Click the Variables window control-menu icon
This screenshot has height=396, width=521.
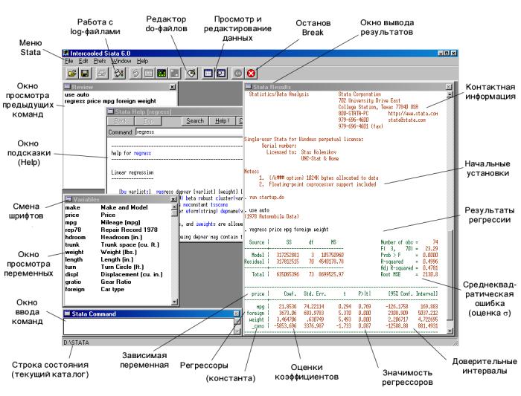[68, 199]
